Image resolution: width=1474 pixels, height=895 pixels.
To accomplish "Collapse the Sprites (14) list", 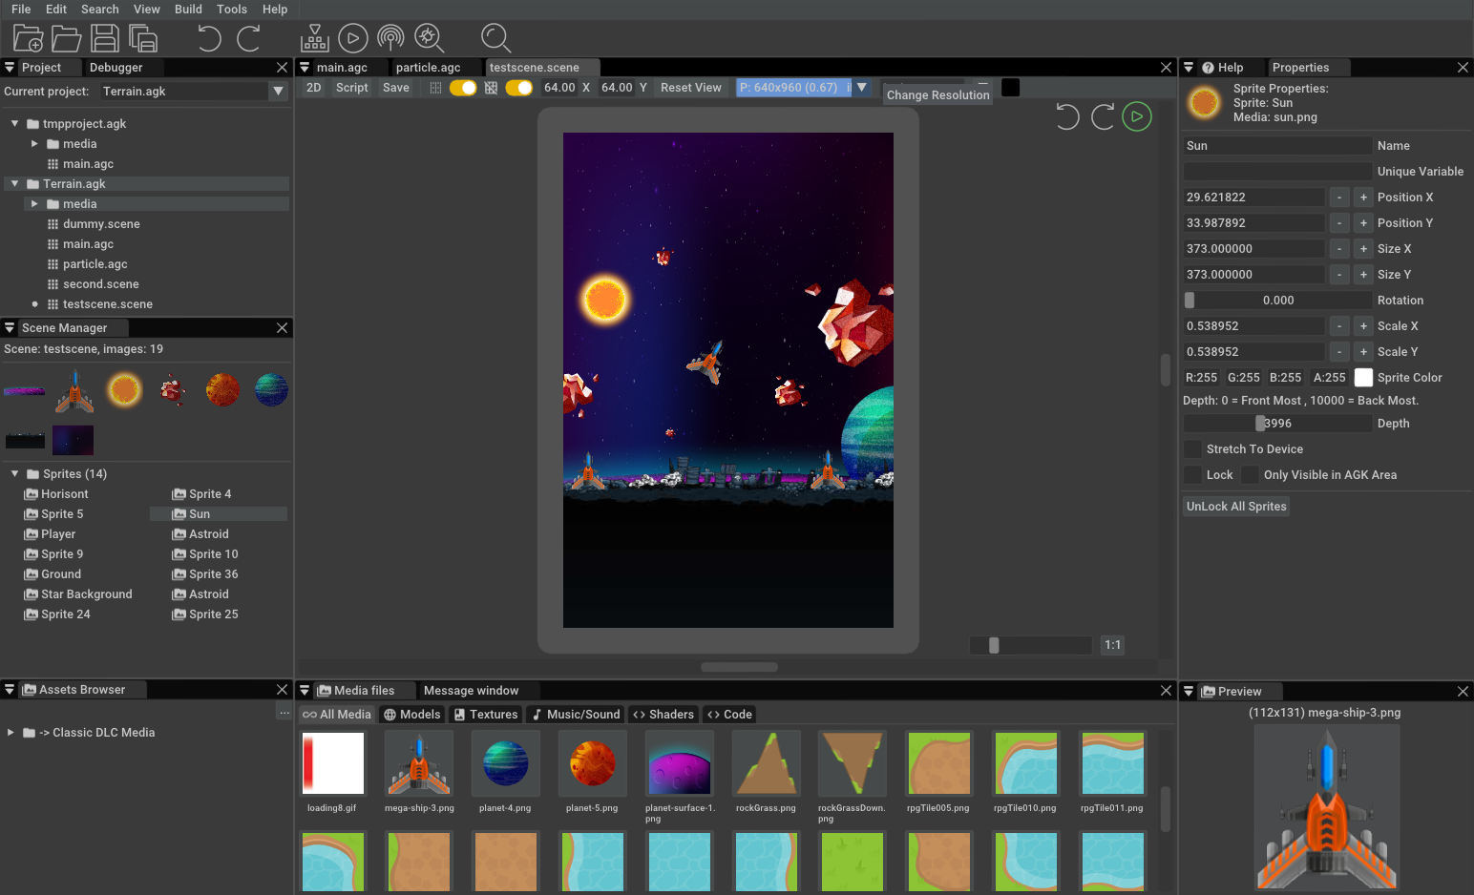I will pyautogui.click(x=14, y=474).
